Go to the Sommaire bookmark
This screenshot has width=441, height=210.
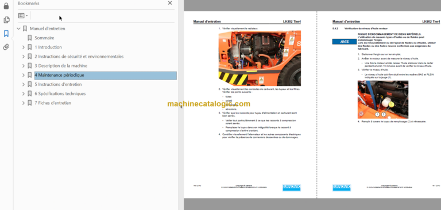pyautogui.click(x=44, y=38)
